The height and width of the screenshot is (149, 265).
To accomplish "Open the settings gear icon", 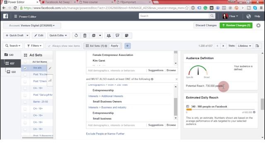I will tap(258, 26).
